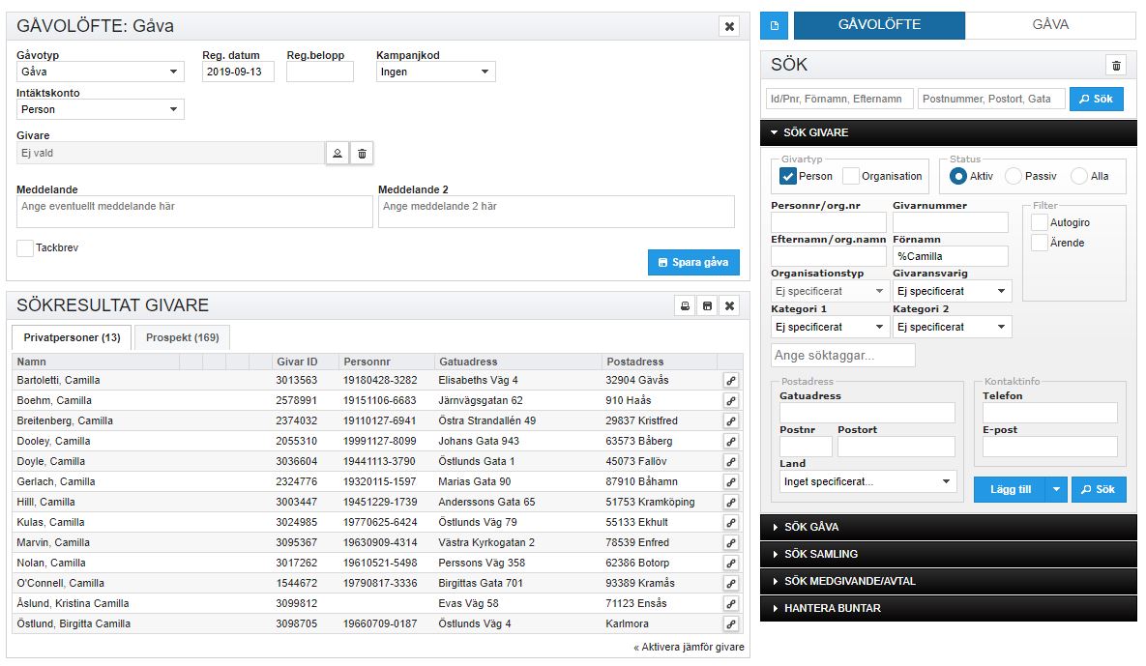
Task: Click the Spara gåva button
Action: tap(692, 262)
